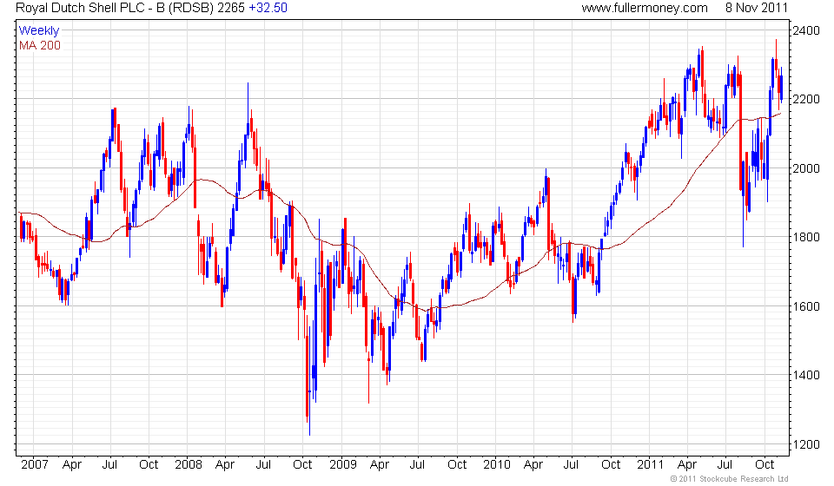Click the 1200 price axis label

806,444
